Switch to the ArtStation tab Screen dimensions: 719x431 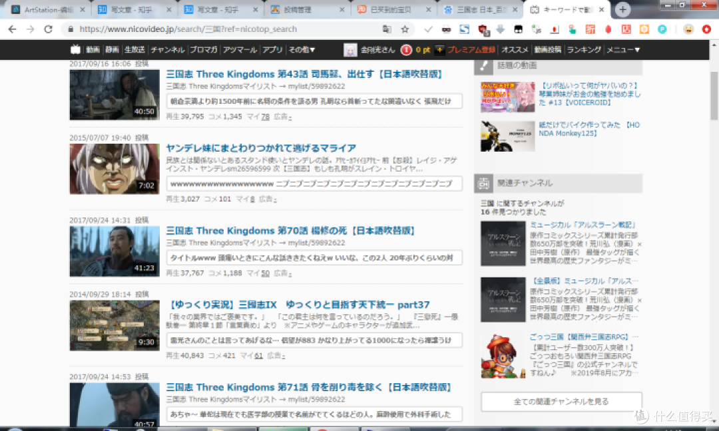click(x=47, y=9)
